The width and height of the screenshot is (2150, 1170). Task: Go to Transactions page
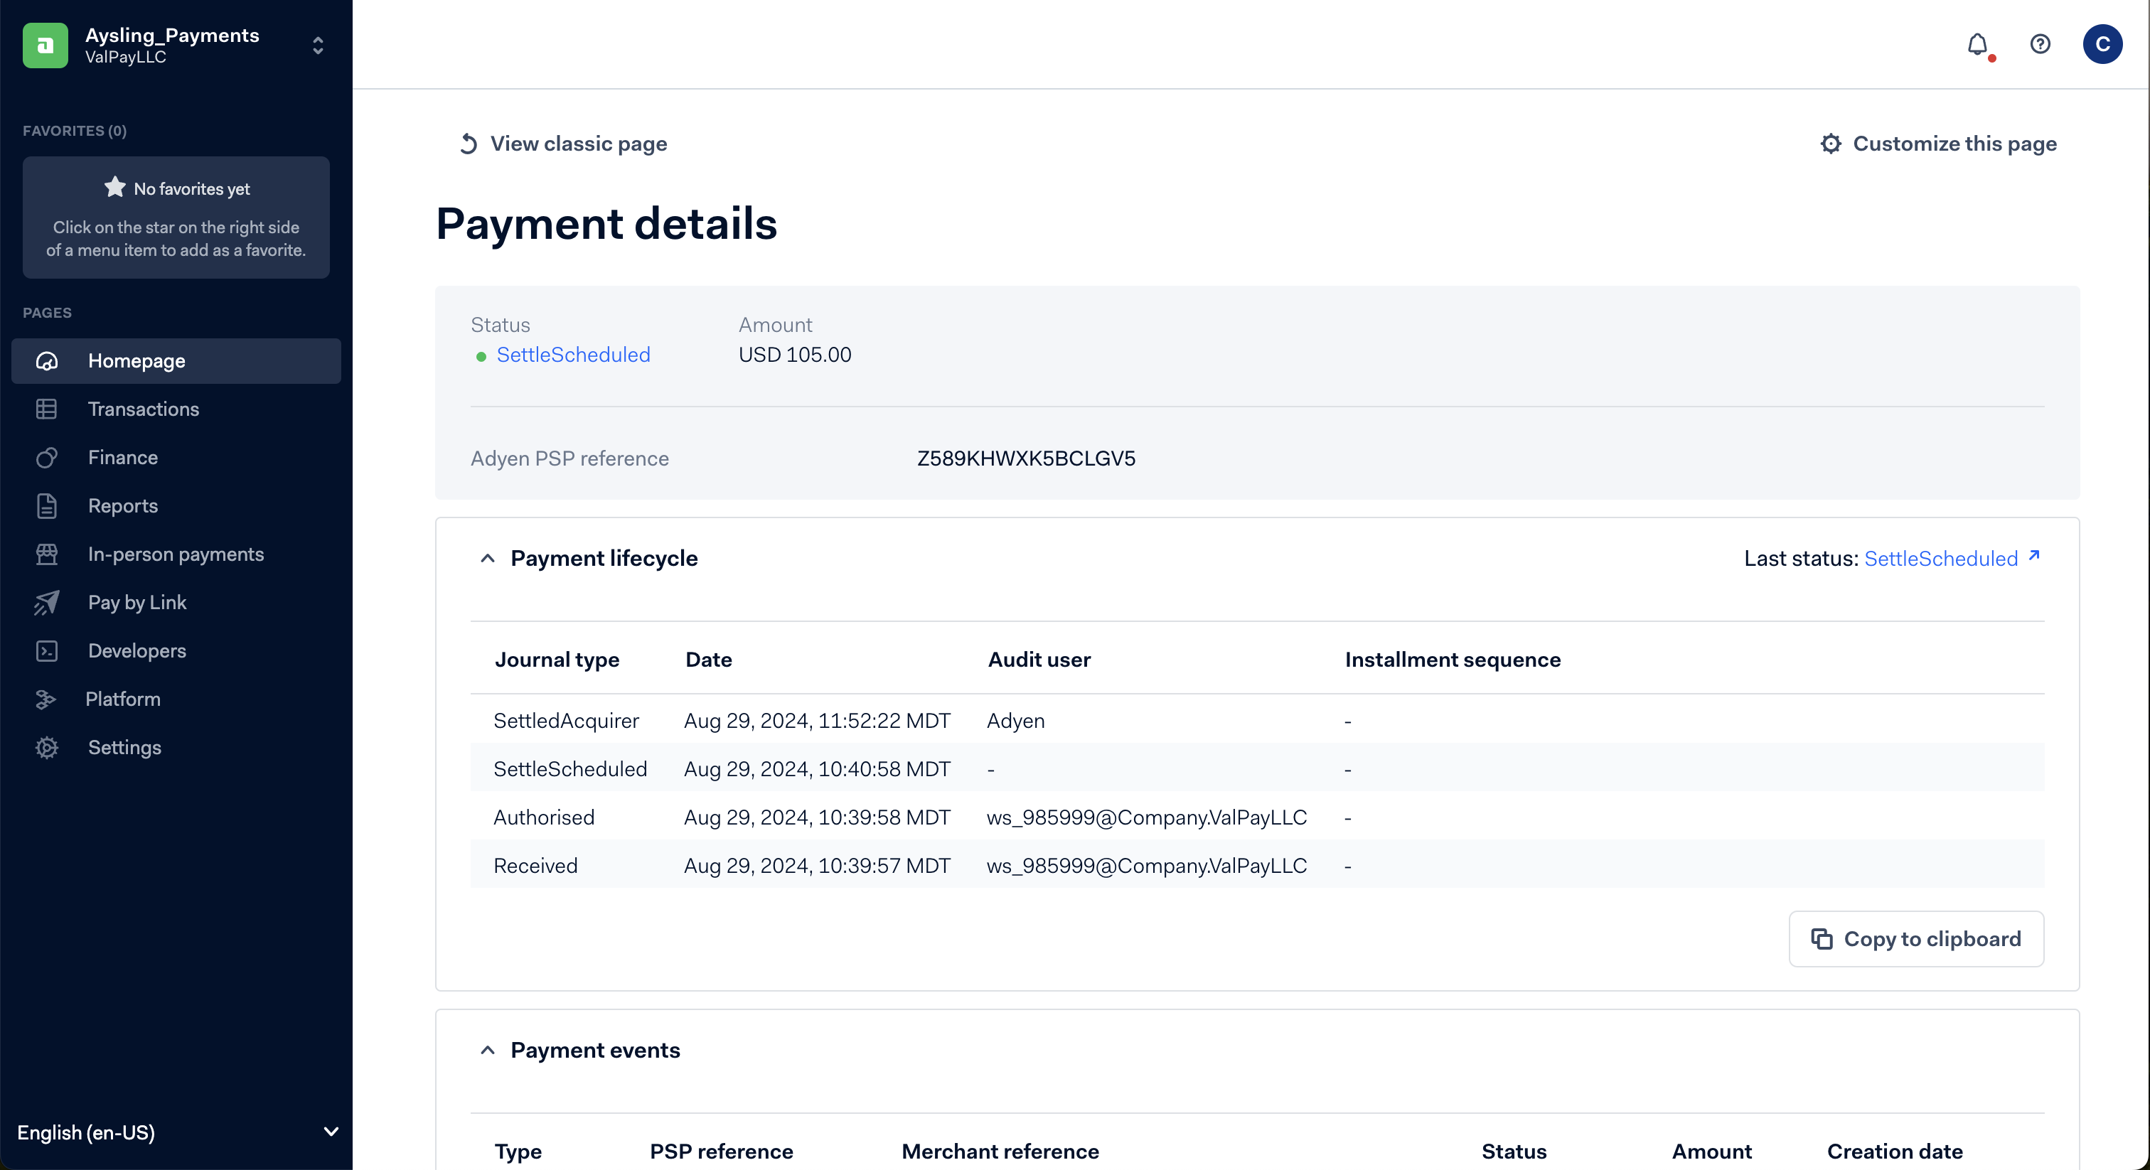pos(144,409)
